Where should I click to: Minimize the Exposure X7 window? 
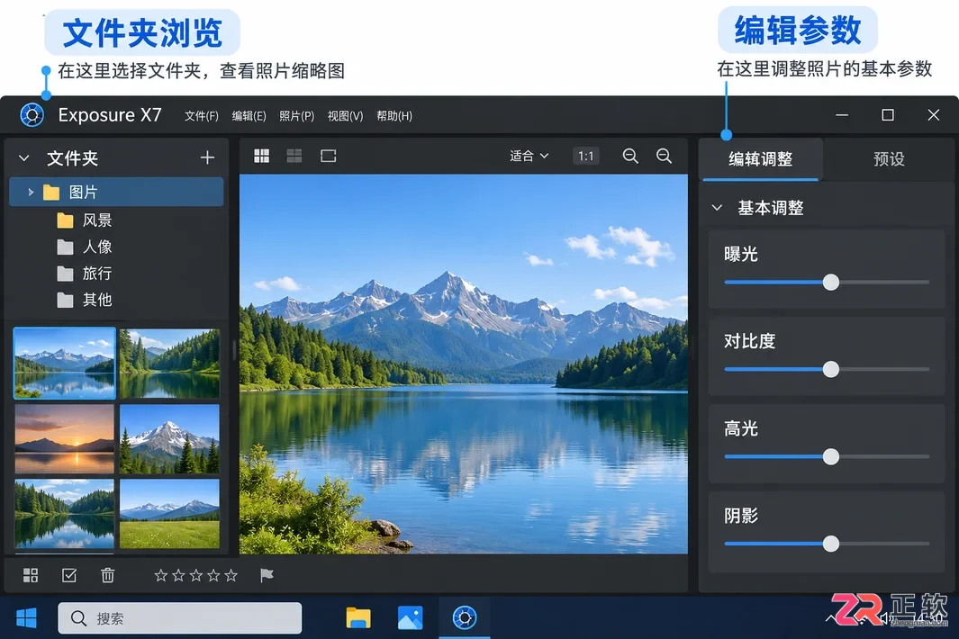[x=842, y=115]
